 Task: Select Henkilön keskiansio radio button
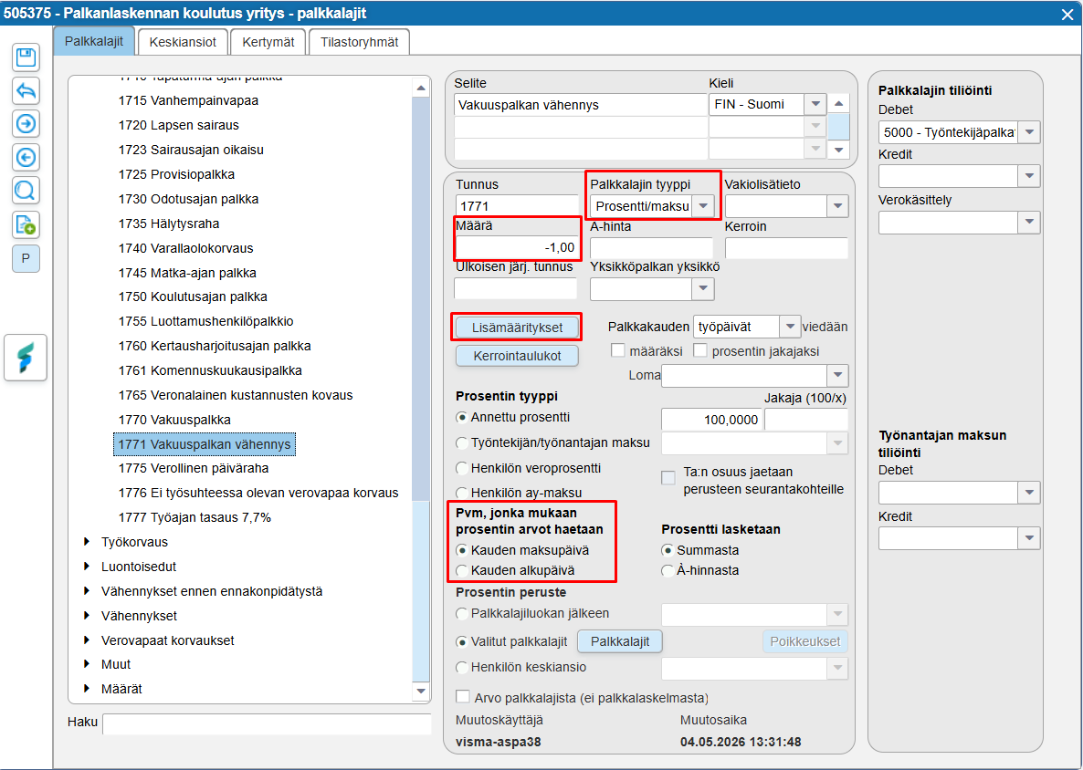[462, 667]
